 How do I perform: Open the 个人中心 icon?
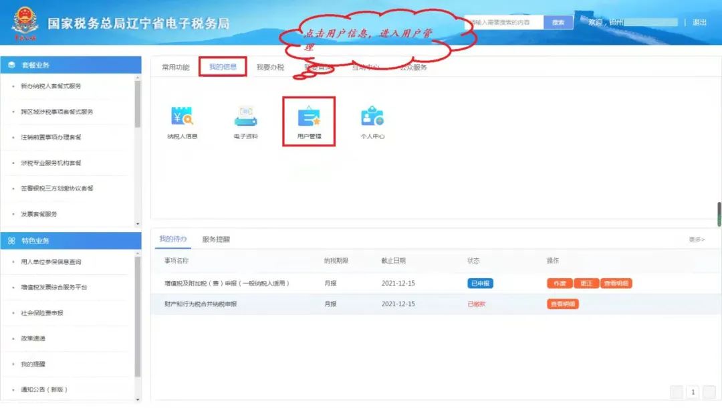click(x=372, y=122)
